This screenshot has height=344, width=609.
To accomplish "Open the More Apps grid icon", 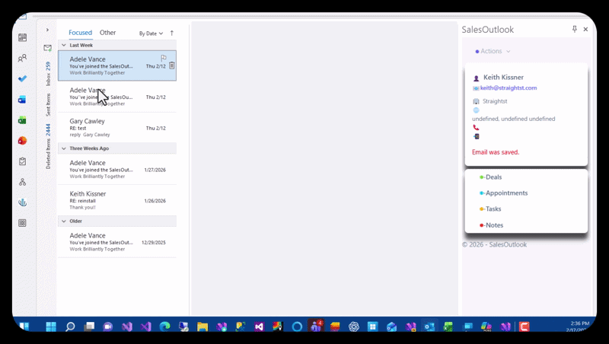I will point(23,223).
